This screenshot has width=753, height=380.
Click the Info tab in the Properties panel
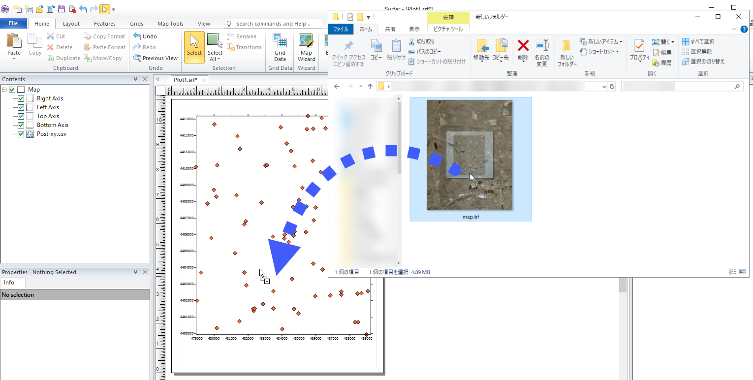click(x=9, y=283)
